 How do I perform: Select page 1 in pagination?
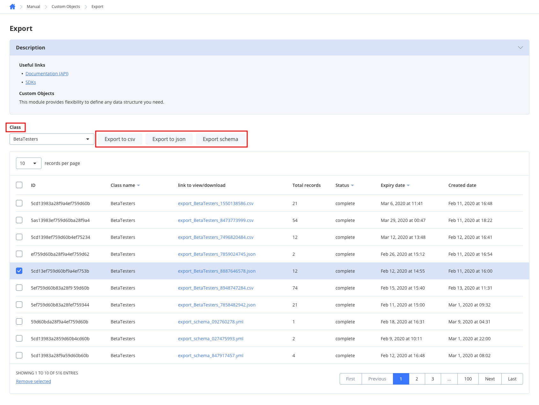click(401, 379)
